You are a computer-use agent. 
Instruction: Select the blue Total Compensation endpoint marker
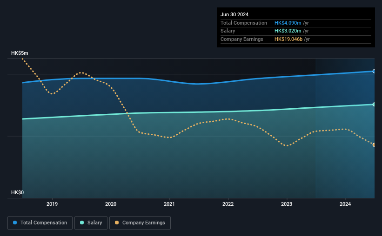click(374, 71)
